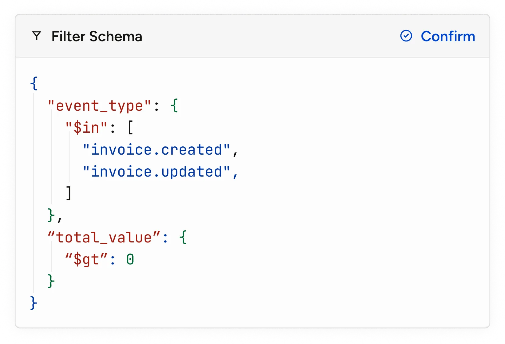Screen dimensions: 505x344
Task: Select the Filter Schema title
Action: (x=97, y=36)
